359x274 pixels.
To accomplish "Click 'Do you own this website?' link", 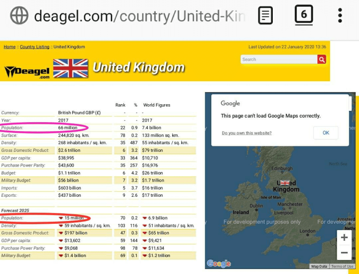I will pyautogui.click(x=246, y=133).
